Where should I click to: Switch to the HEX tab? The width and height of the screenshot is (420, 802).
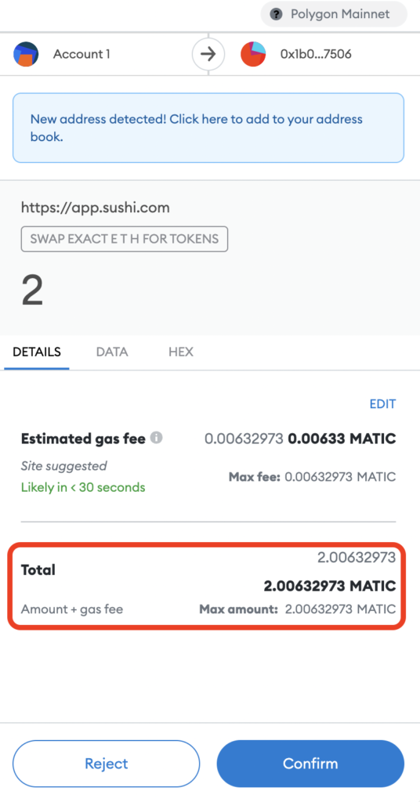point(180,352)
